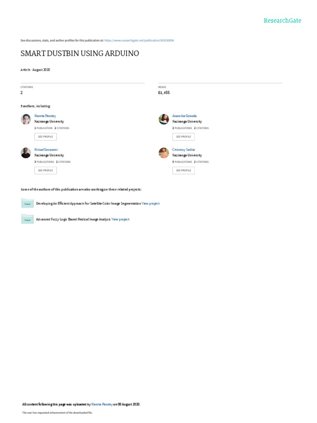Click Mamta Pandey link in upload footer
Image resolution: width=317 pixels, height=423 pixels.
[x=102, y=404]
